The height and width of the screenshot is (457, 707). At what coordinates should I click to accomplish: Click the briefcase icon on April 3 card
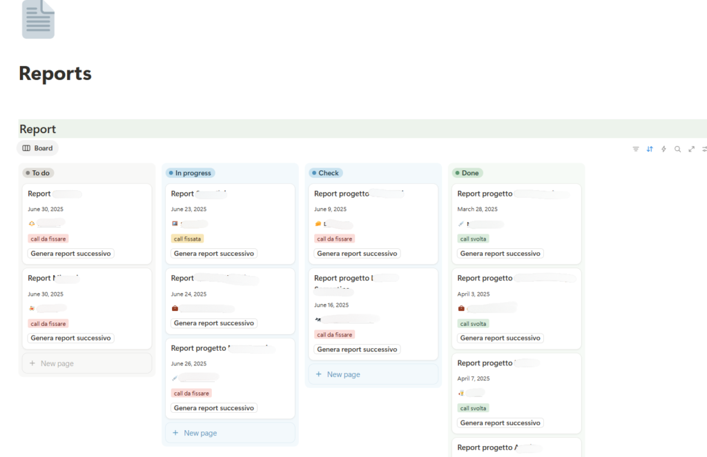tap(461, 308)
